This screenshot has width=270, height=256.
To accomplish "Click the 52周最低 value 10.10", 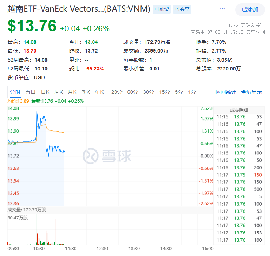I will (41, 69).
